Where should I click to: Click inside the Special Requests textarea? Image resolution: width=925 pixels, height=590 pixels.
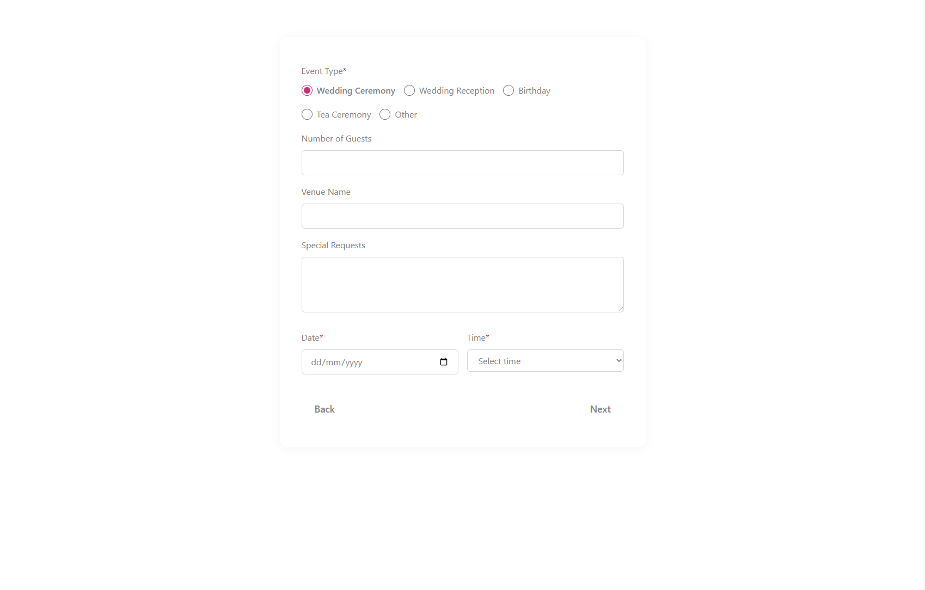coord(462,284)
